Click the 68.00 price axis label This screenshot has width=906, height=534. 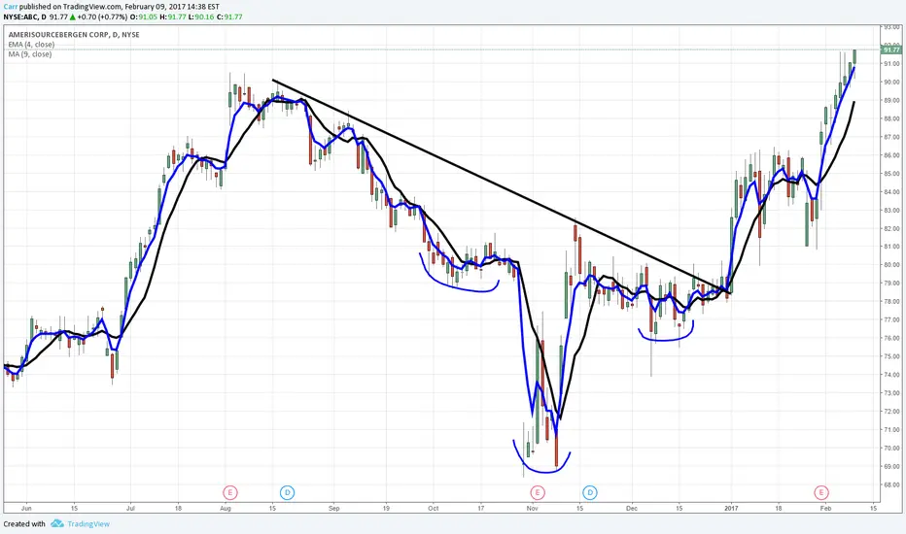pyautogui.click(x=891, y=484)
